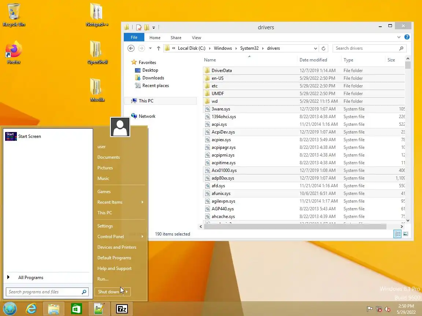Click the user account picture
422x316 pixels.
click(x=120, y=127)
